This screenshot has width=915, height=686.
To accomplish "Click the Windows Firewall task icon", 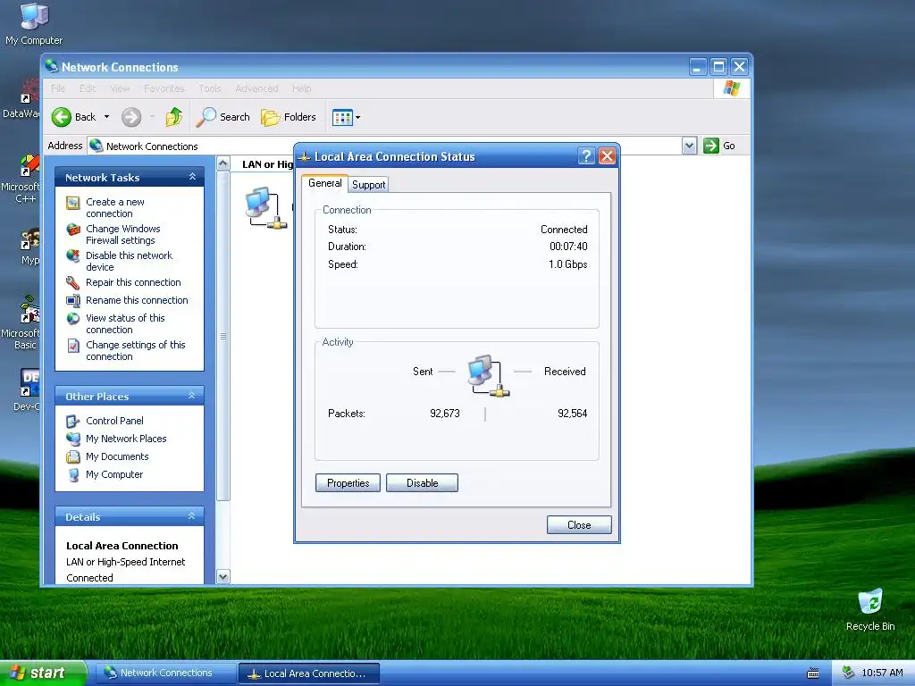I will (73, 230).
